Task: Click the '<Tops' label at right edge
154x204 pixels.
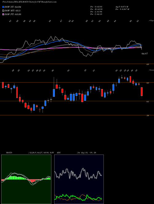Action: tap(151, 21)
